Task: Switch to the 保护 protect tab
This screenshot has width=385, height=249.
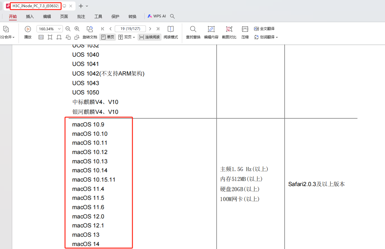Action: click(x=115, y=16)
